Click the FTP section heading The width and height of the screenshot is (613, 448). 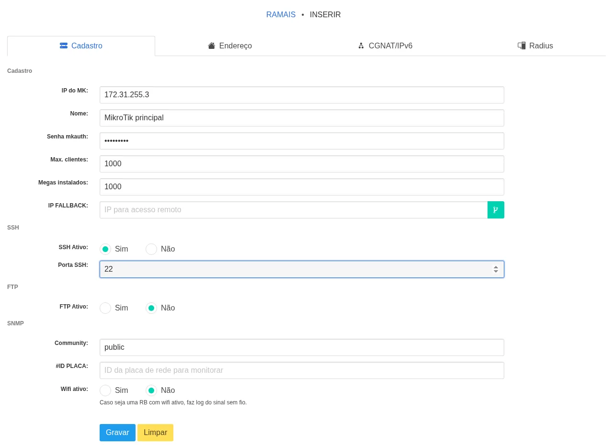12,287
